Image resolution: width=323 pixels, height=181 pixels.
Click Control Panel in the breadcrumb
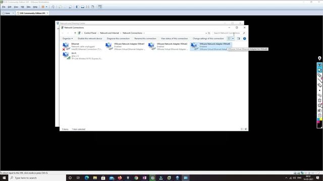tap(90, 33)
